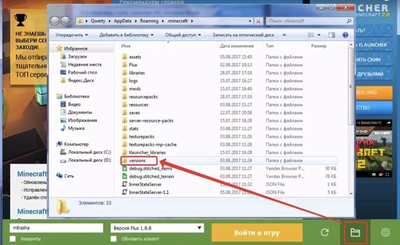Image resolution: width=400 pixels, height=245 pixels.
Task: Click the Qwerty breadcrumb
Action: pos(98,21)
